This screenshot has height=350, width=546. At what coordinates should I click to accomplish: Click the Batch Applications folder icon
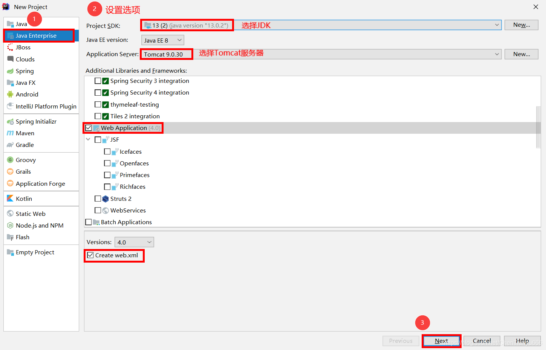pyautogui.click(x=96, y=222)
